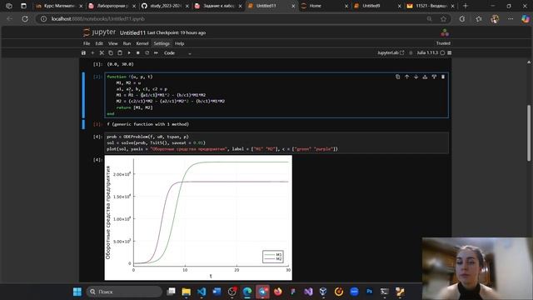Image resolution: width=533 pixels, height=300 pixels.
Task: Switch to the Untitled9 browser tab
Action: [x=376, y=6]
